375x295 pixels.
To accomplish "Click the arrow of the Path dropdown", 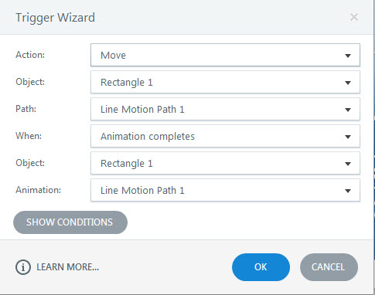I will pos(348,110).
